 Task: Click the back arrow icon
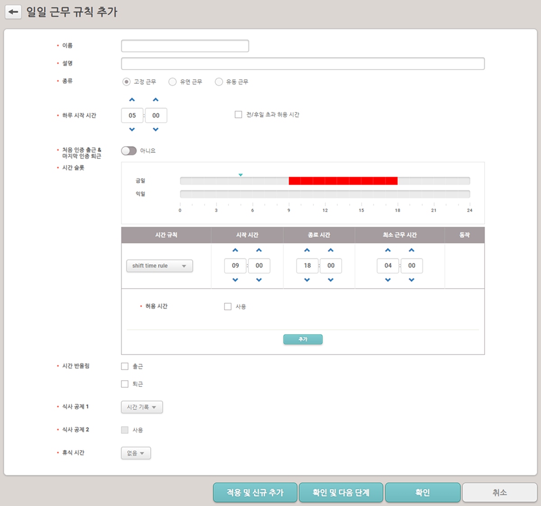pos(13,12)
